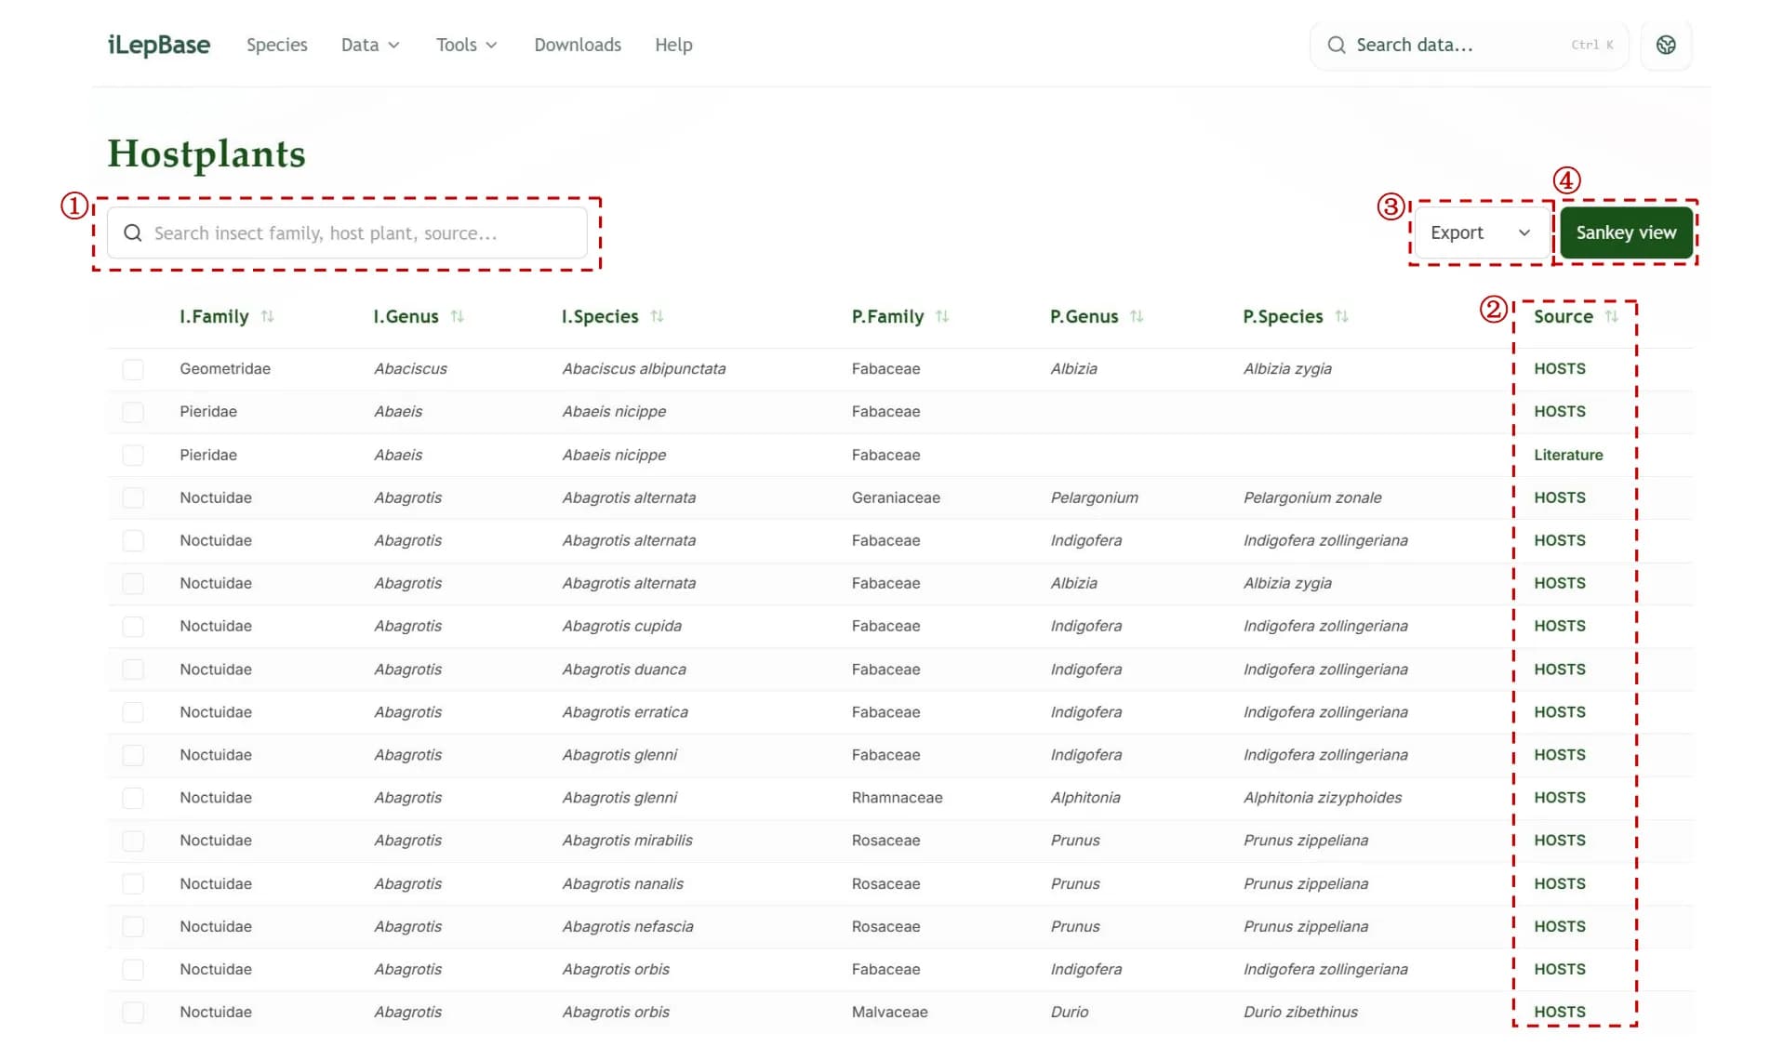Select checkbox for Alphitonia zizyphoides row

[133, 798]
